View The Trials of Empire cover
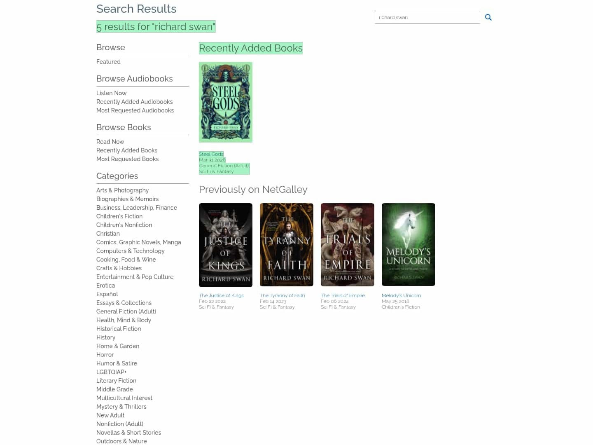The image size is (593, 445). [x=348, y=245]
